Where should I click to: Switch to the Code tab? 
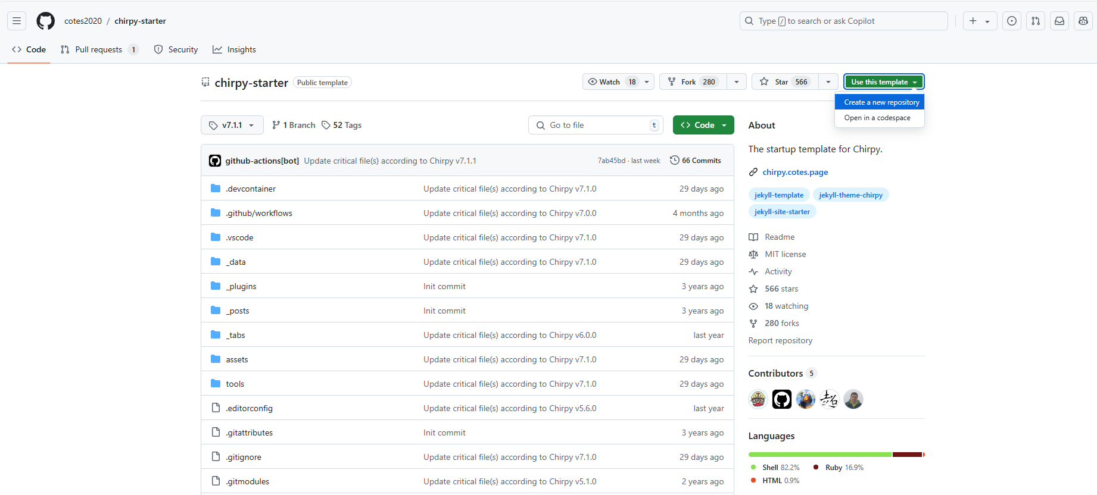[29, 49]
